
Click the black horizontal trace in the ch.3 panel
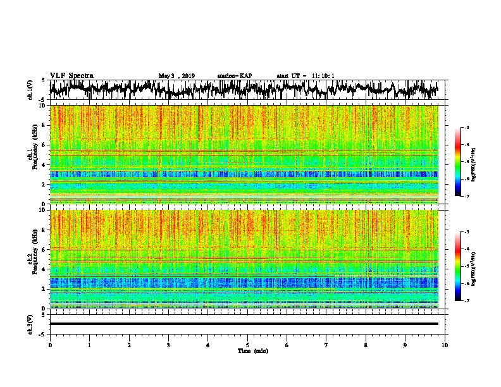(244, 324)
